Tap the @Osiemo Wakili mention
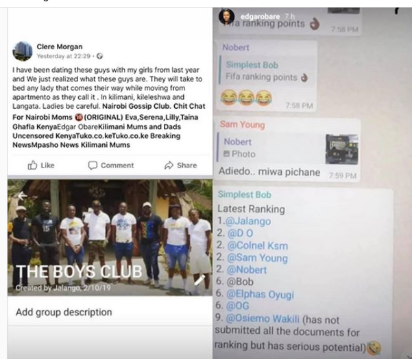The height and width of the screenshot is (359, 412). (x=263, y=319)
